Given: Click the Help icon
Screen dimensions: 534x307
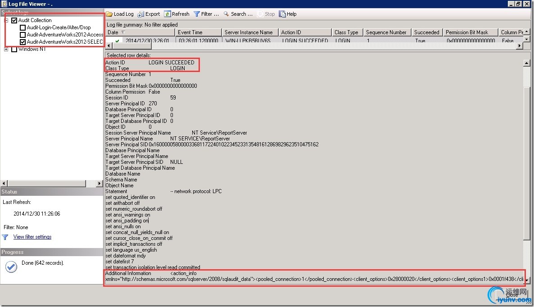Looking at the screenshot, I should click(x=282, y=14).
